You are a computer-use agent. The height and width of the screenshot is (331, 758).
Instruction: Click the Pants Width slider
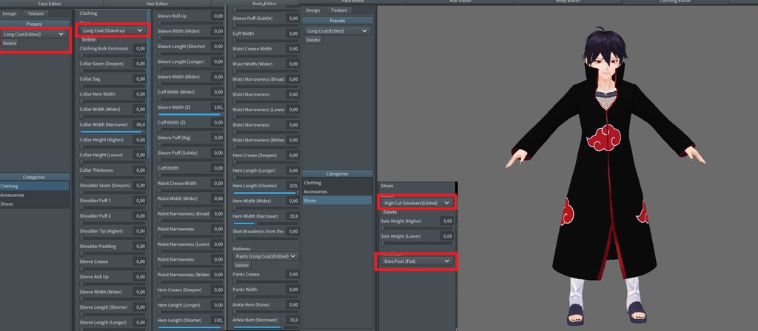266,297
